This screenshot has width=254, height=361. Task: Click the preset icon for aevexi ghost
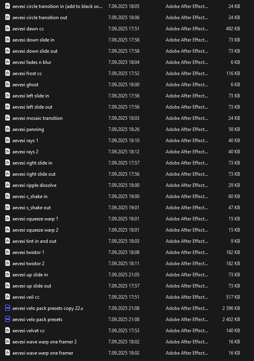pyautogui.click(x=8, y=85)
